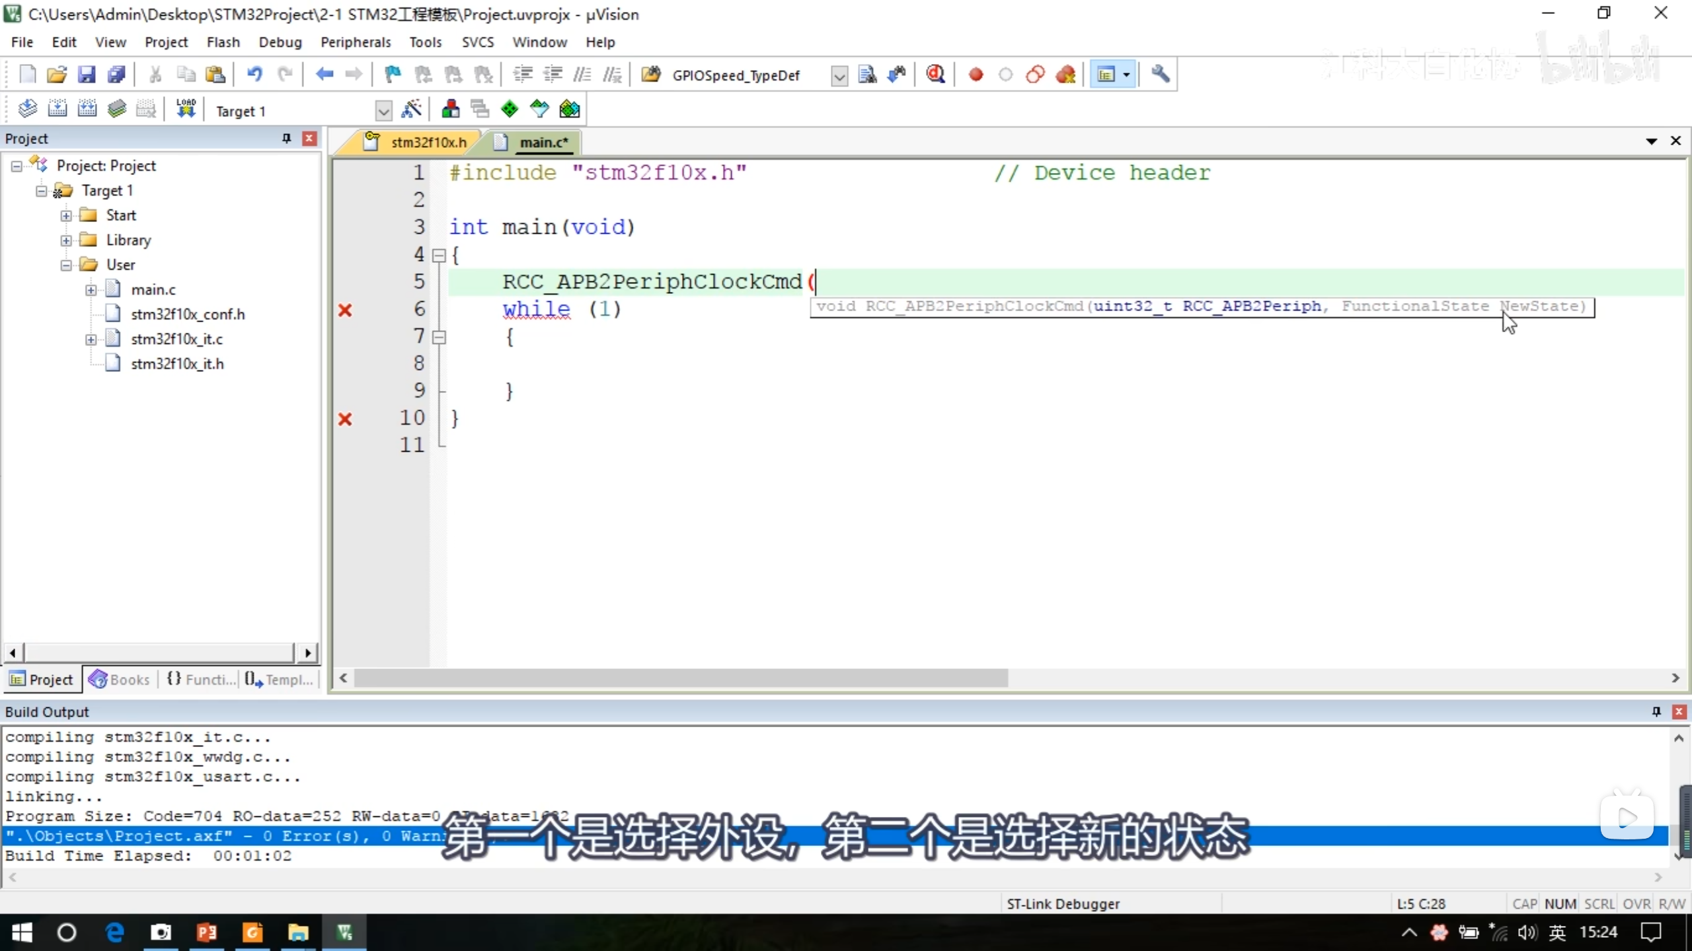Open the Target 1 dropdown

pos(383,111)
